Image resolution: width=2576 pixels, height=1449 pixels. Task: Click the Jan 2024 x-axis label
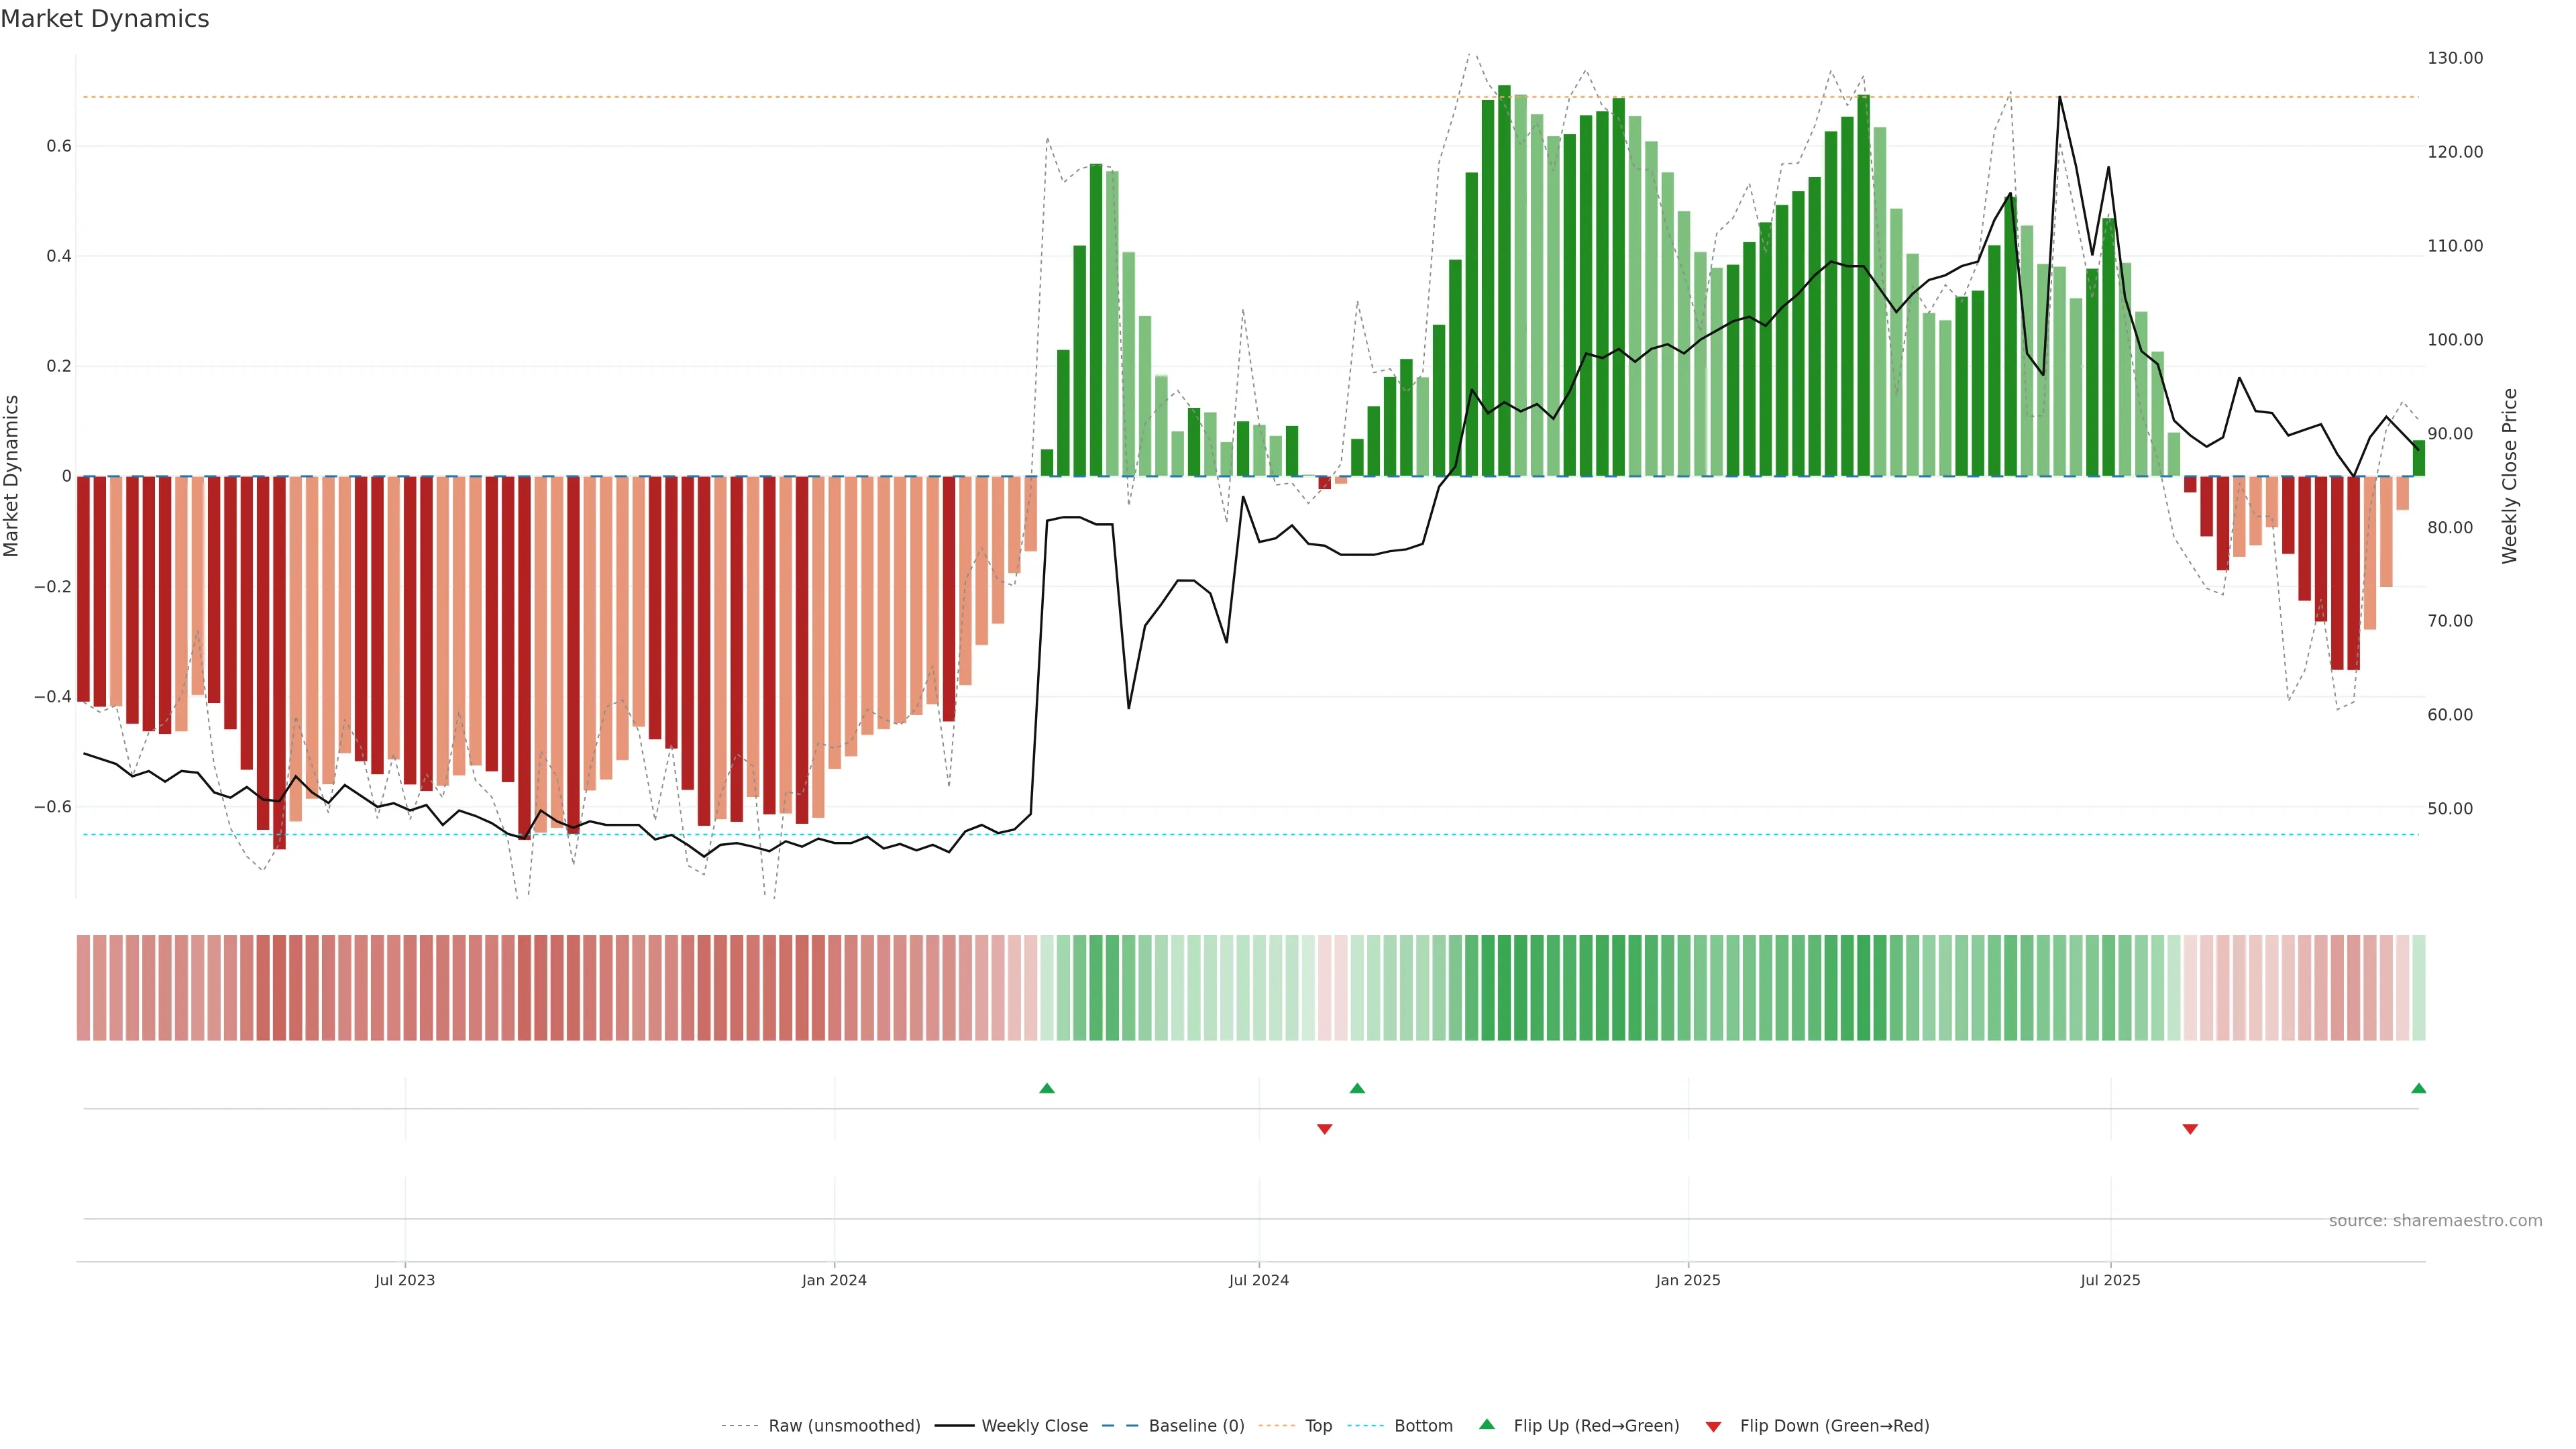[834, 1280]
